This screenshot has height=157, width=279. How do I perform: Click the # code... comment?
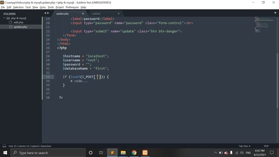pos(79,81)
